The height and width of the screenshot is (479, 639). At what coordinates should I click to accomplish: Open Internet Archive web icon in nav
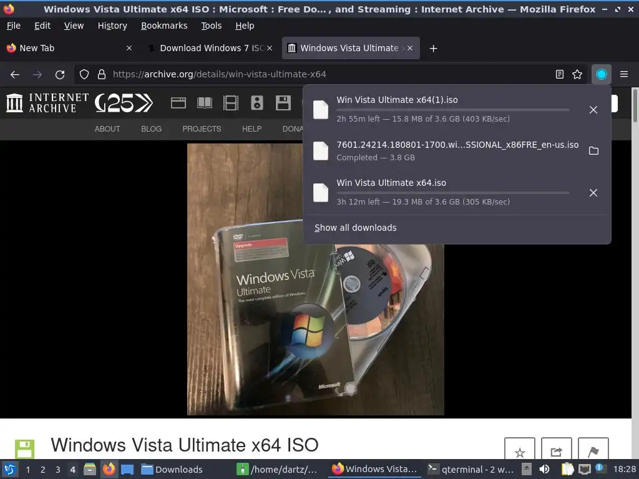[x=178, y=103]
